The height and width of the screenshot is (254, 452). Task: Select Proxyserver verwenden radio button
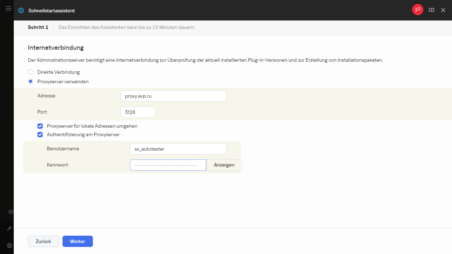pyautogui.click(x=31, y=81)
